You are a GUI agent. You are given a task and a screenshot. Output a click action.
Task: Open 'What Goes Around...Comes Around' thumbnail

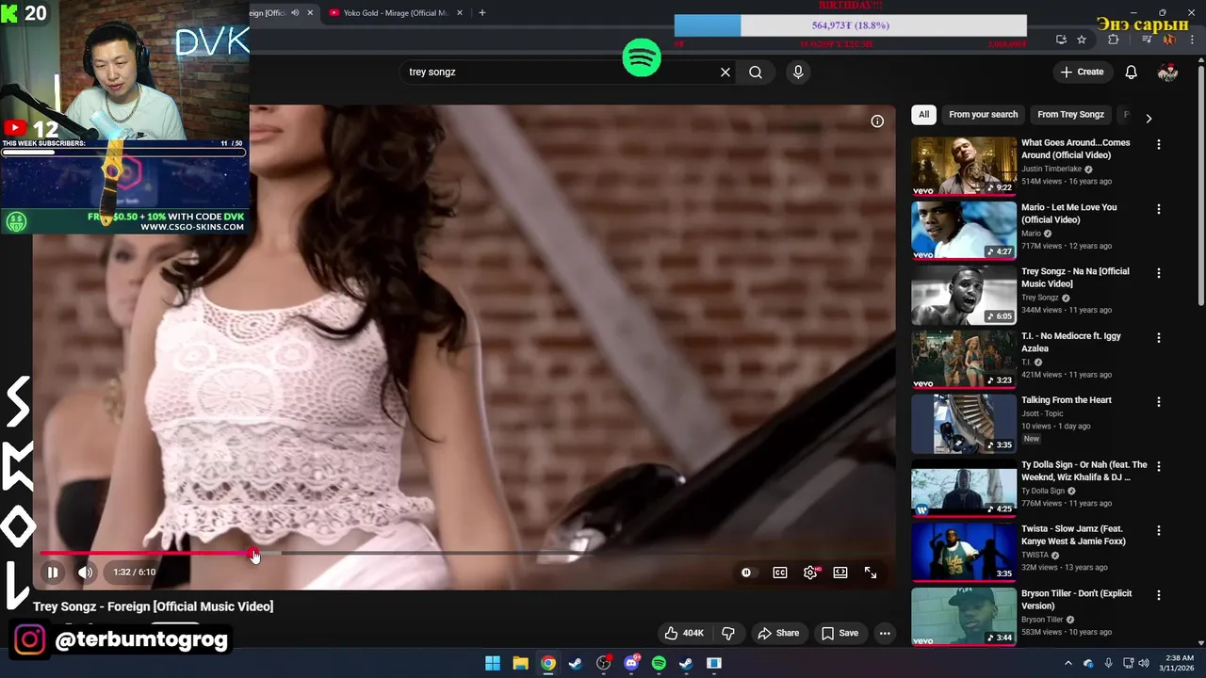tap(964, 166)
